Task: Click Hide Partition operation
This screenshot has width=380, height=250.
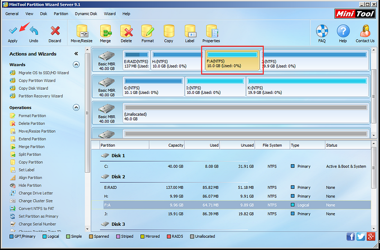Action: click(x=26, y=185)
